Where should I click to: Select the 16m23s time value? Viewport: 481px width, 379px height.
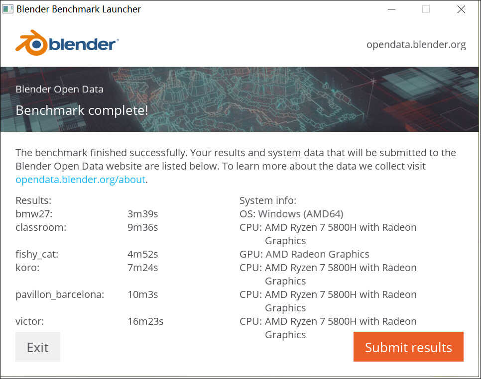point(145,321)
